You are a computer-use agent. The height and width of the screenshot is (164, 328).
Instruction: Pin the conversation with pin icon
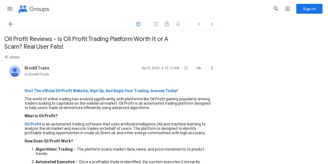click(x=178, y=24)
